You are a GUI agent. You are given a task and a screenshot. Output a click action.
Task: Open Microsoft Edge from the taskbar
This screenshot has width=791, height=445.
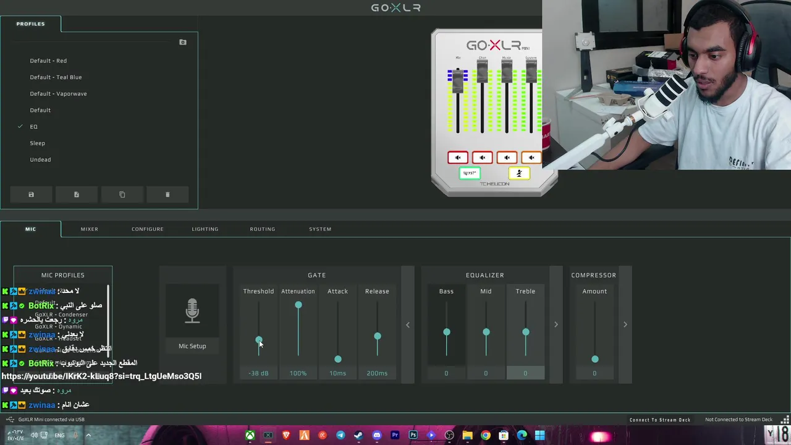tap(522, 435)
